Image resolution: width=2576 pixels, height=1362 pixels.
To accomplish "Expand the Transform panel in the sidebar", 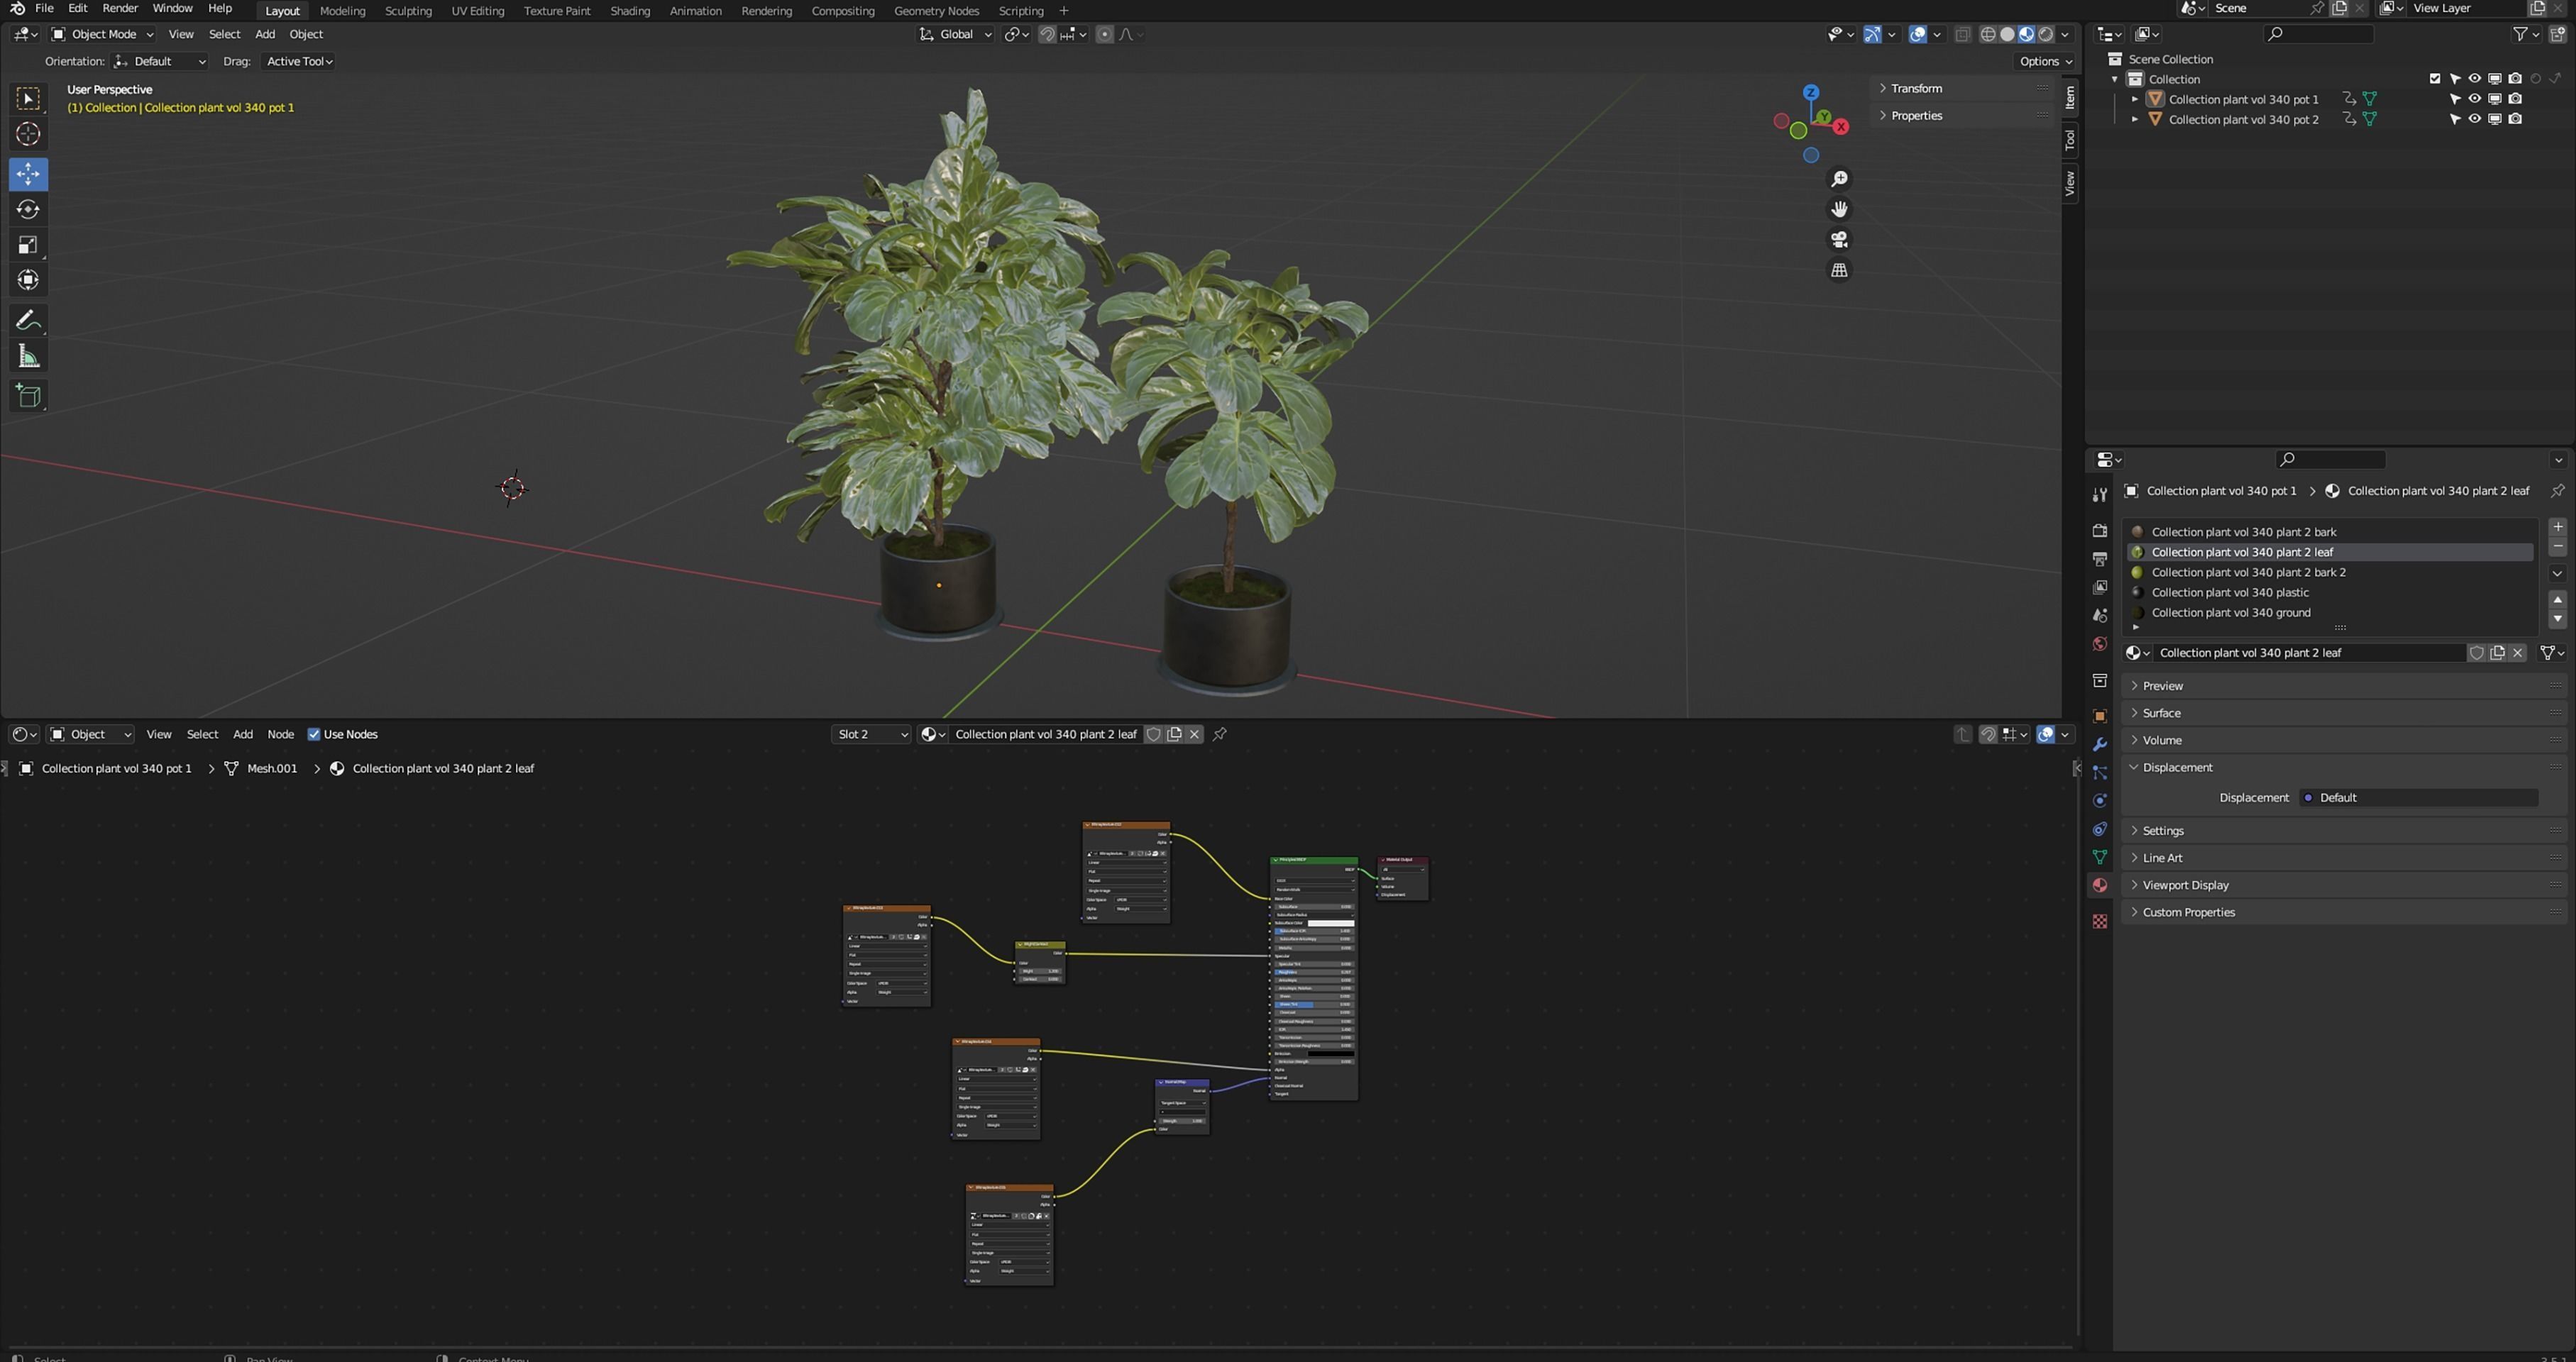I will (x=1916, y=88).
